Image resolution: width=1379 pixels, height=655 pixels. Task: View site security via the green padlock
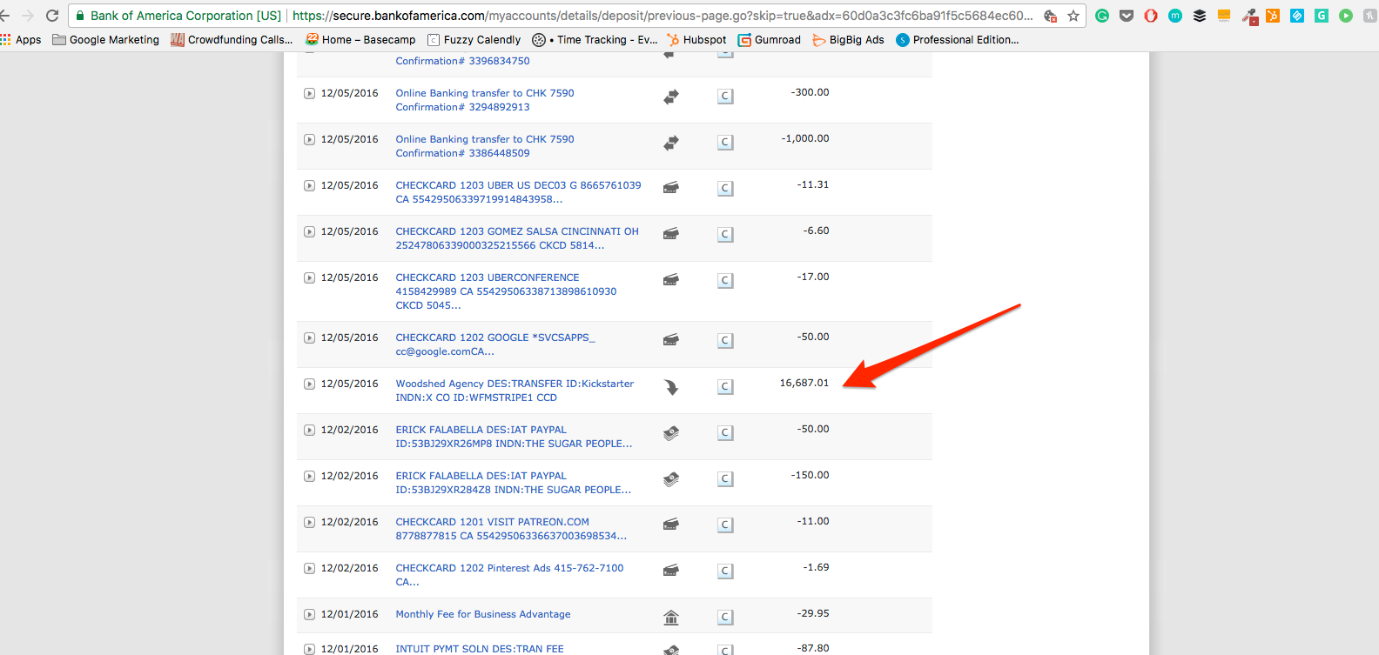point(80,16)
